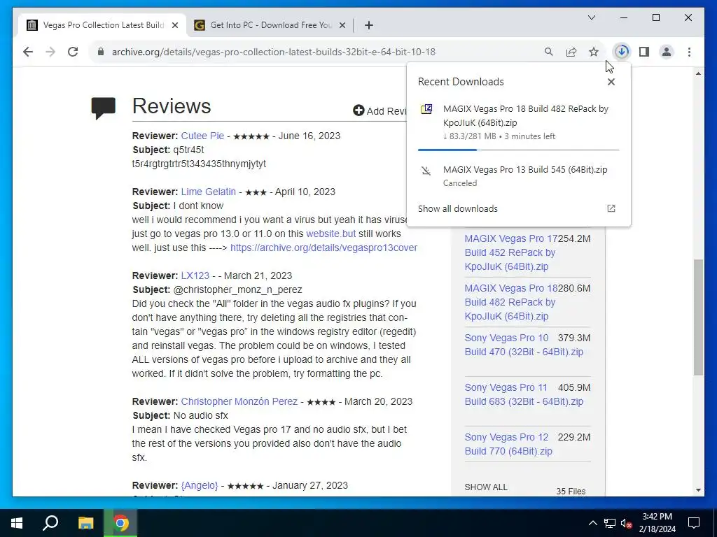Image resolution: width=717 pixels, height=537 pixels.
Task: Open the Chrome three-dot menu
Action: point(689,52)
